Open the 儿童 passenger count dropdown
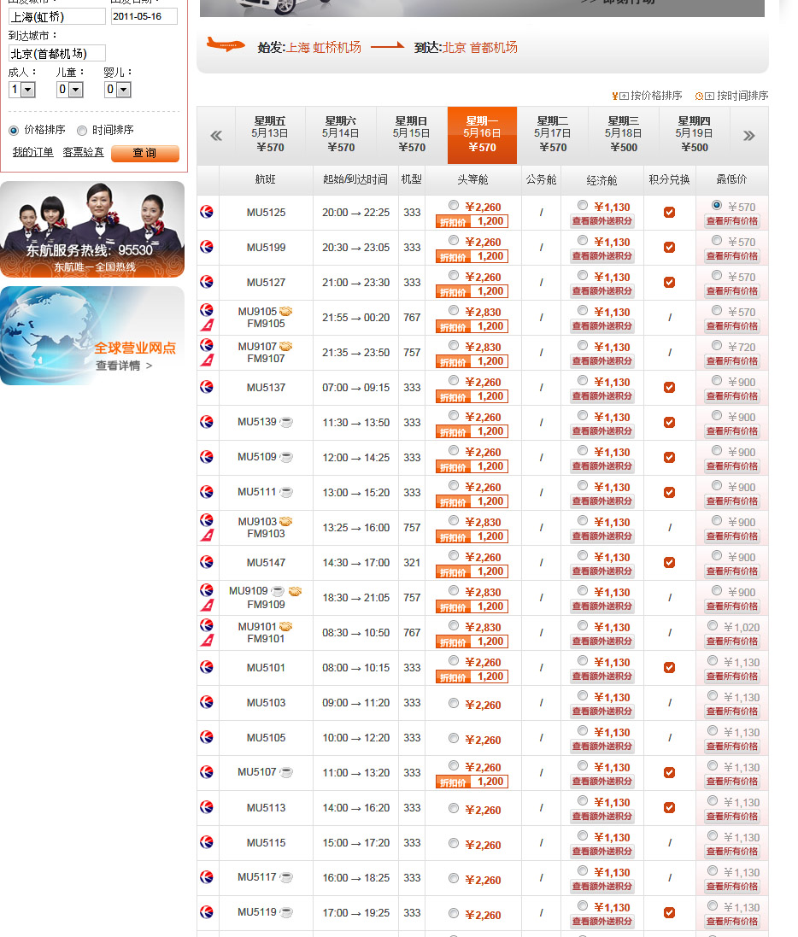 (x=75, y=90)
